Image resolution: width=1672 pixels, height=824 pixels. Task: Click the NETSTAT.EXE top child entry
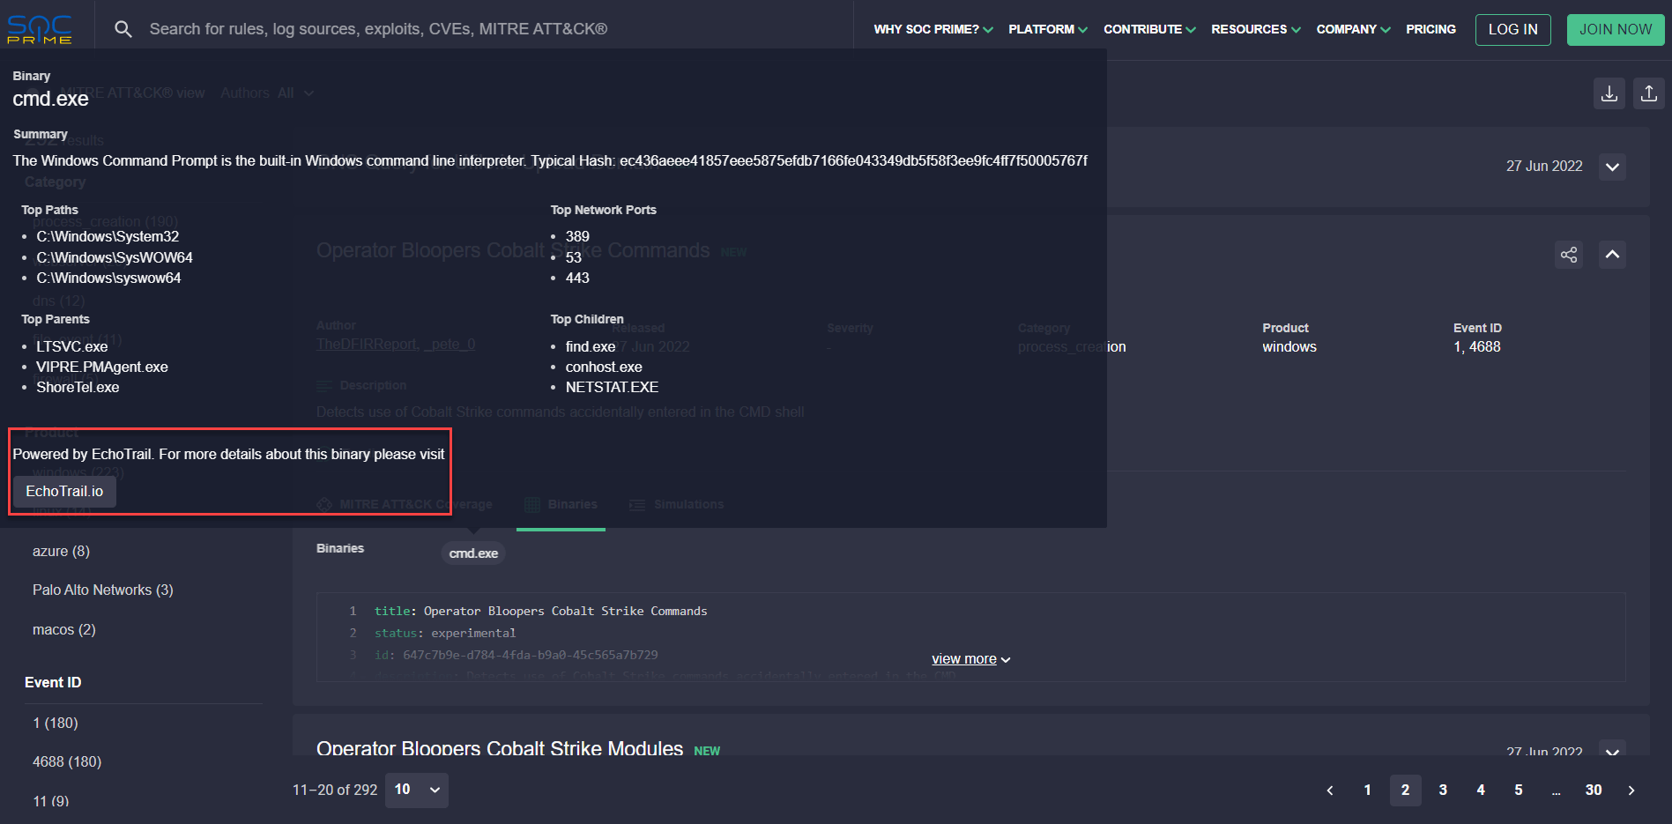[612, 387]
